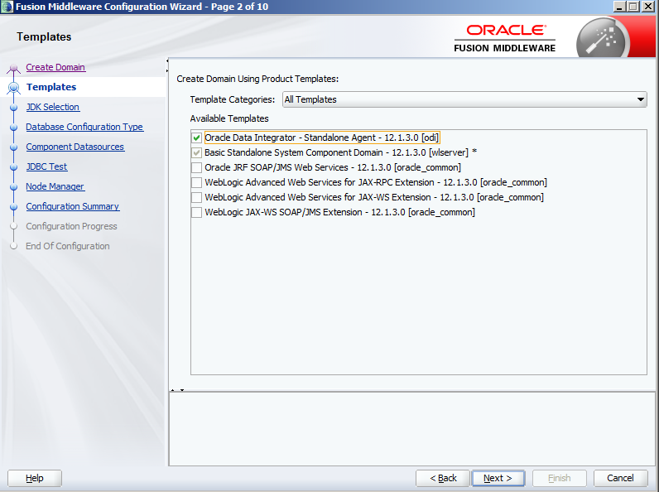The width and height of the screenshot is (659, 492).
Task: Uncheck Oracle Data Integrator Standalone Agent template
Action: coord(196,138)
